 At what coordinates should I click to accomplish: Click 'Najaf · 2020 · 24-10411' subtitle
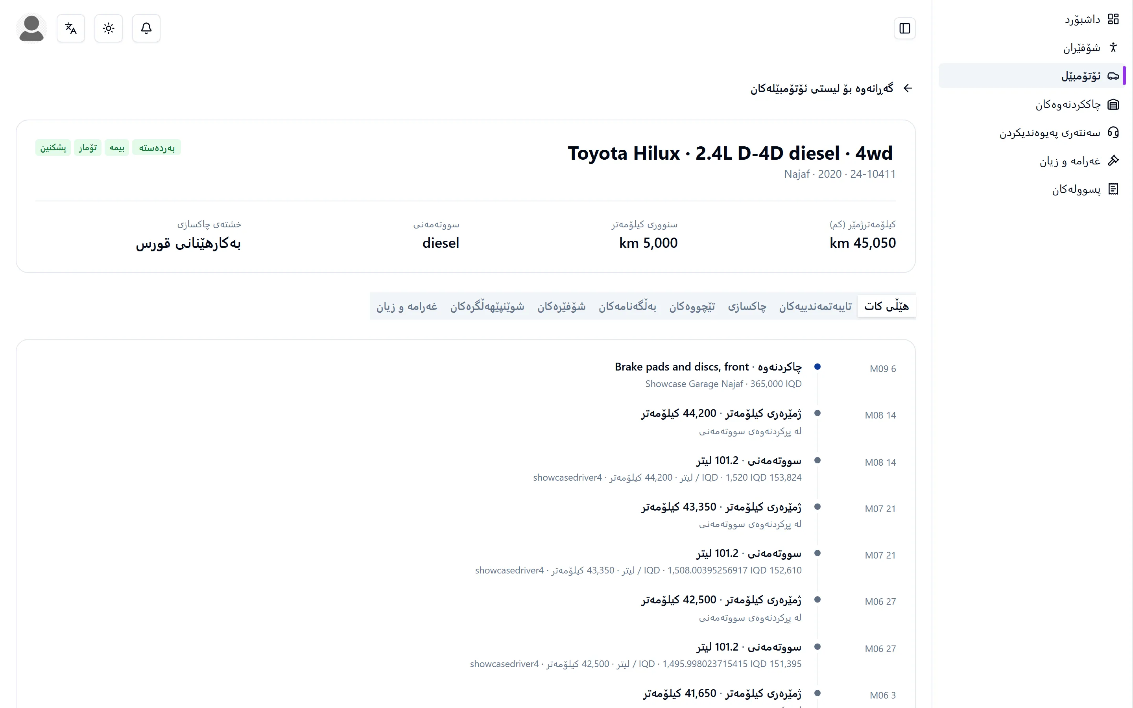840,174
